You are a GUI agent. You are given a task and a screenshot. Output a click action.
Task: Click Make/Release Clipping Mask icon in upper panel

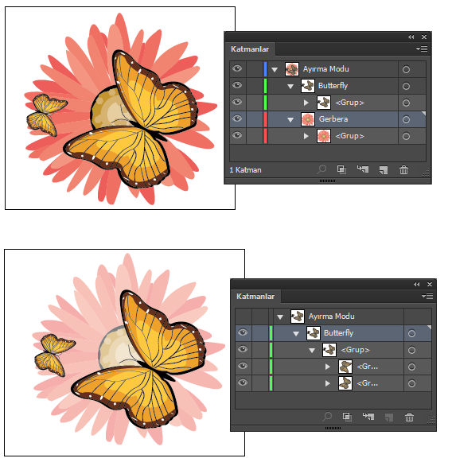tap(341, 169)
